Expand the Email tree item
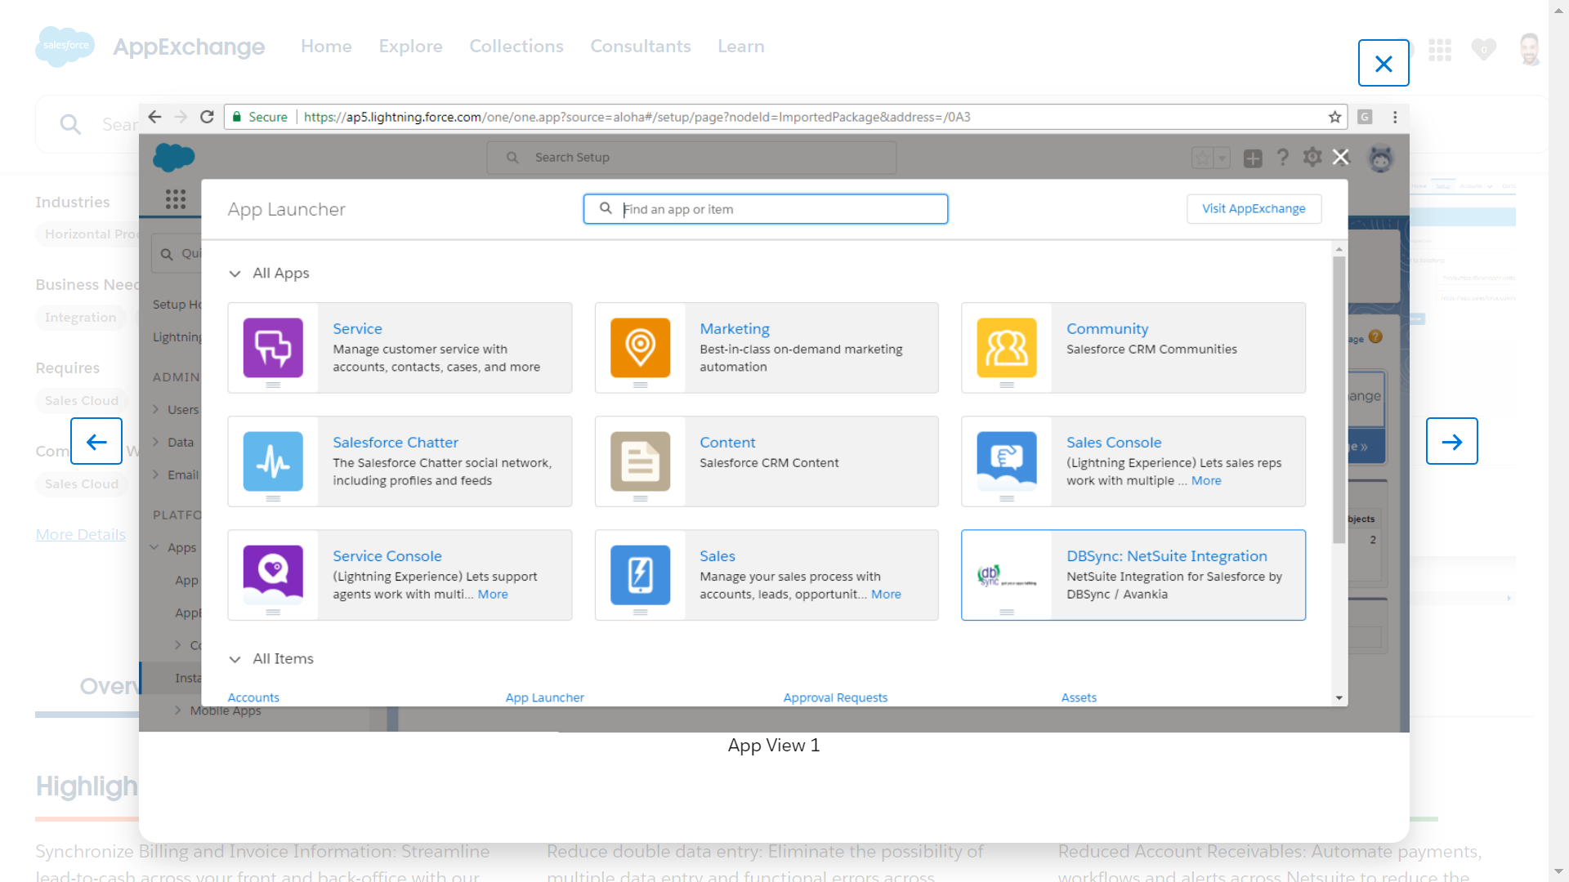This screenshot has width=1569, height=882. [x=155, y=474]
